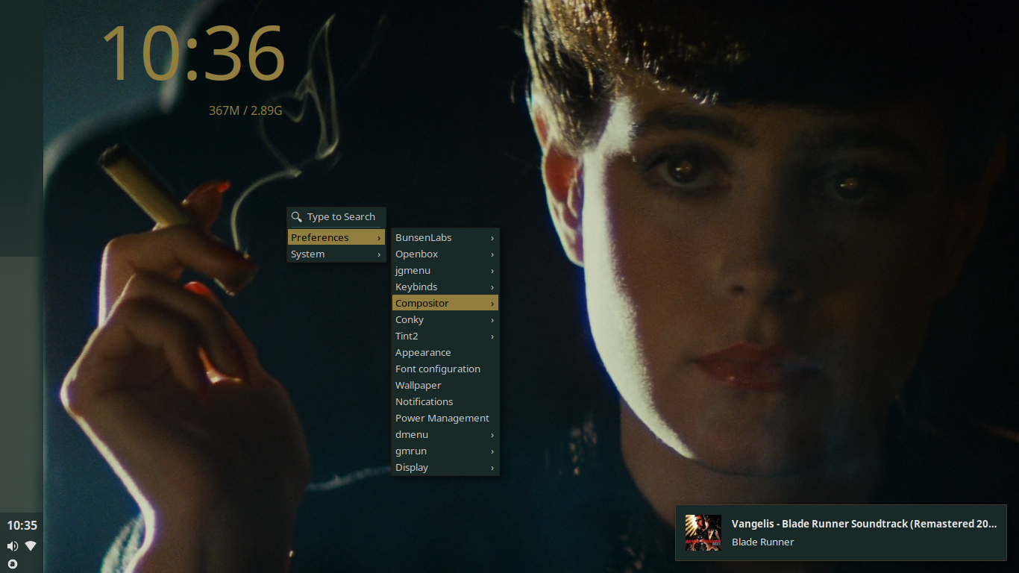Click the large 10:36 desktop clock
Screen dimensions: 1019x573
pyautogui.click(x=194, y=54)
